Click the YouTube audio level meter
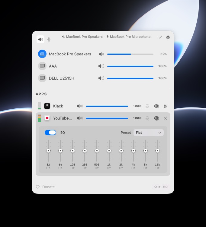Viewport: 206px width, 227px height. (40, 118)
